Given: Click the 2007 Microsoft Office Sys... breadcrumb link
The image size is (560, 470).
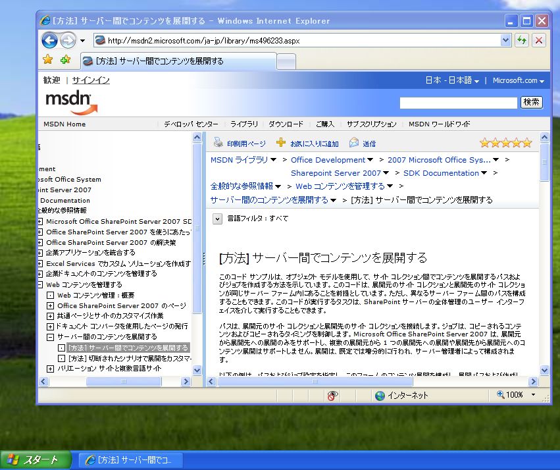Looking at the screenshot, I should click(x=439, y=160).
